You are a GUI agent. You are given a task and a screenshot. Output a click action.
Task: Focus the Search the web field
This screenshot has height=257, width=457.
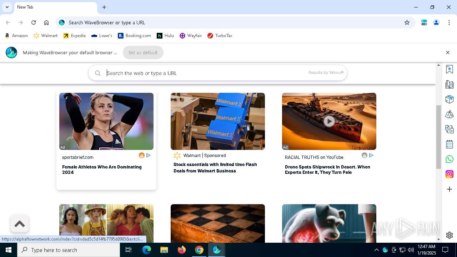218,73
